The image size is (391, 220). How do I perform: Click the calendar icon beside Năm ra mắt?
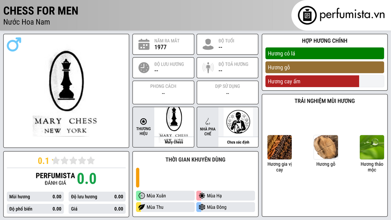(x=144, y=44)
